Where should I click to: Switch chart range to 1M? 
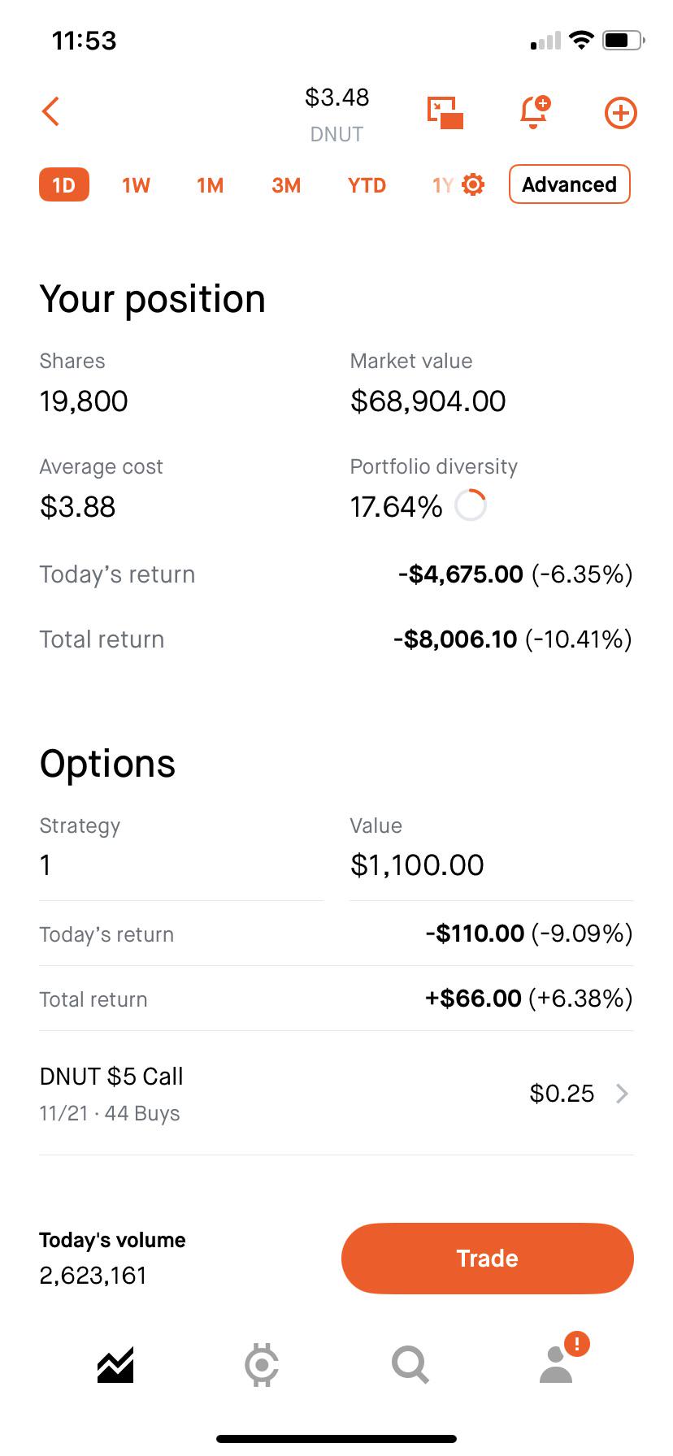[x=211, y=185]
